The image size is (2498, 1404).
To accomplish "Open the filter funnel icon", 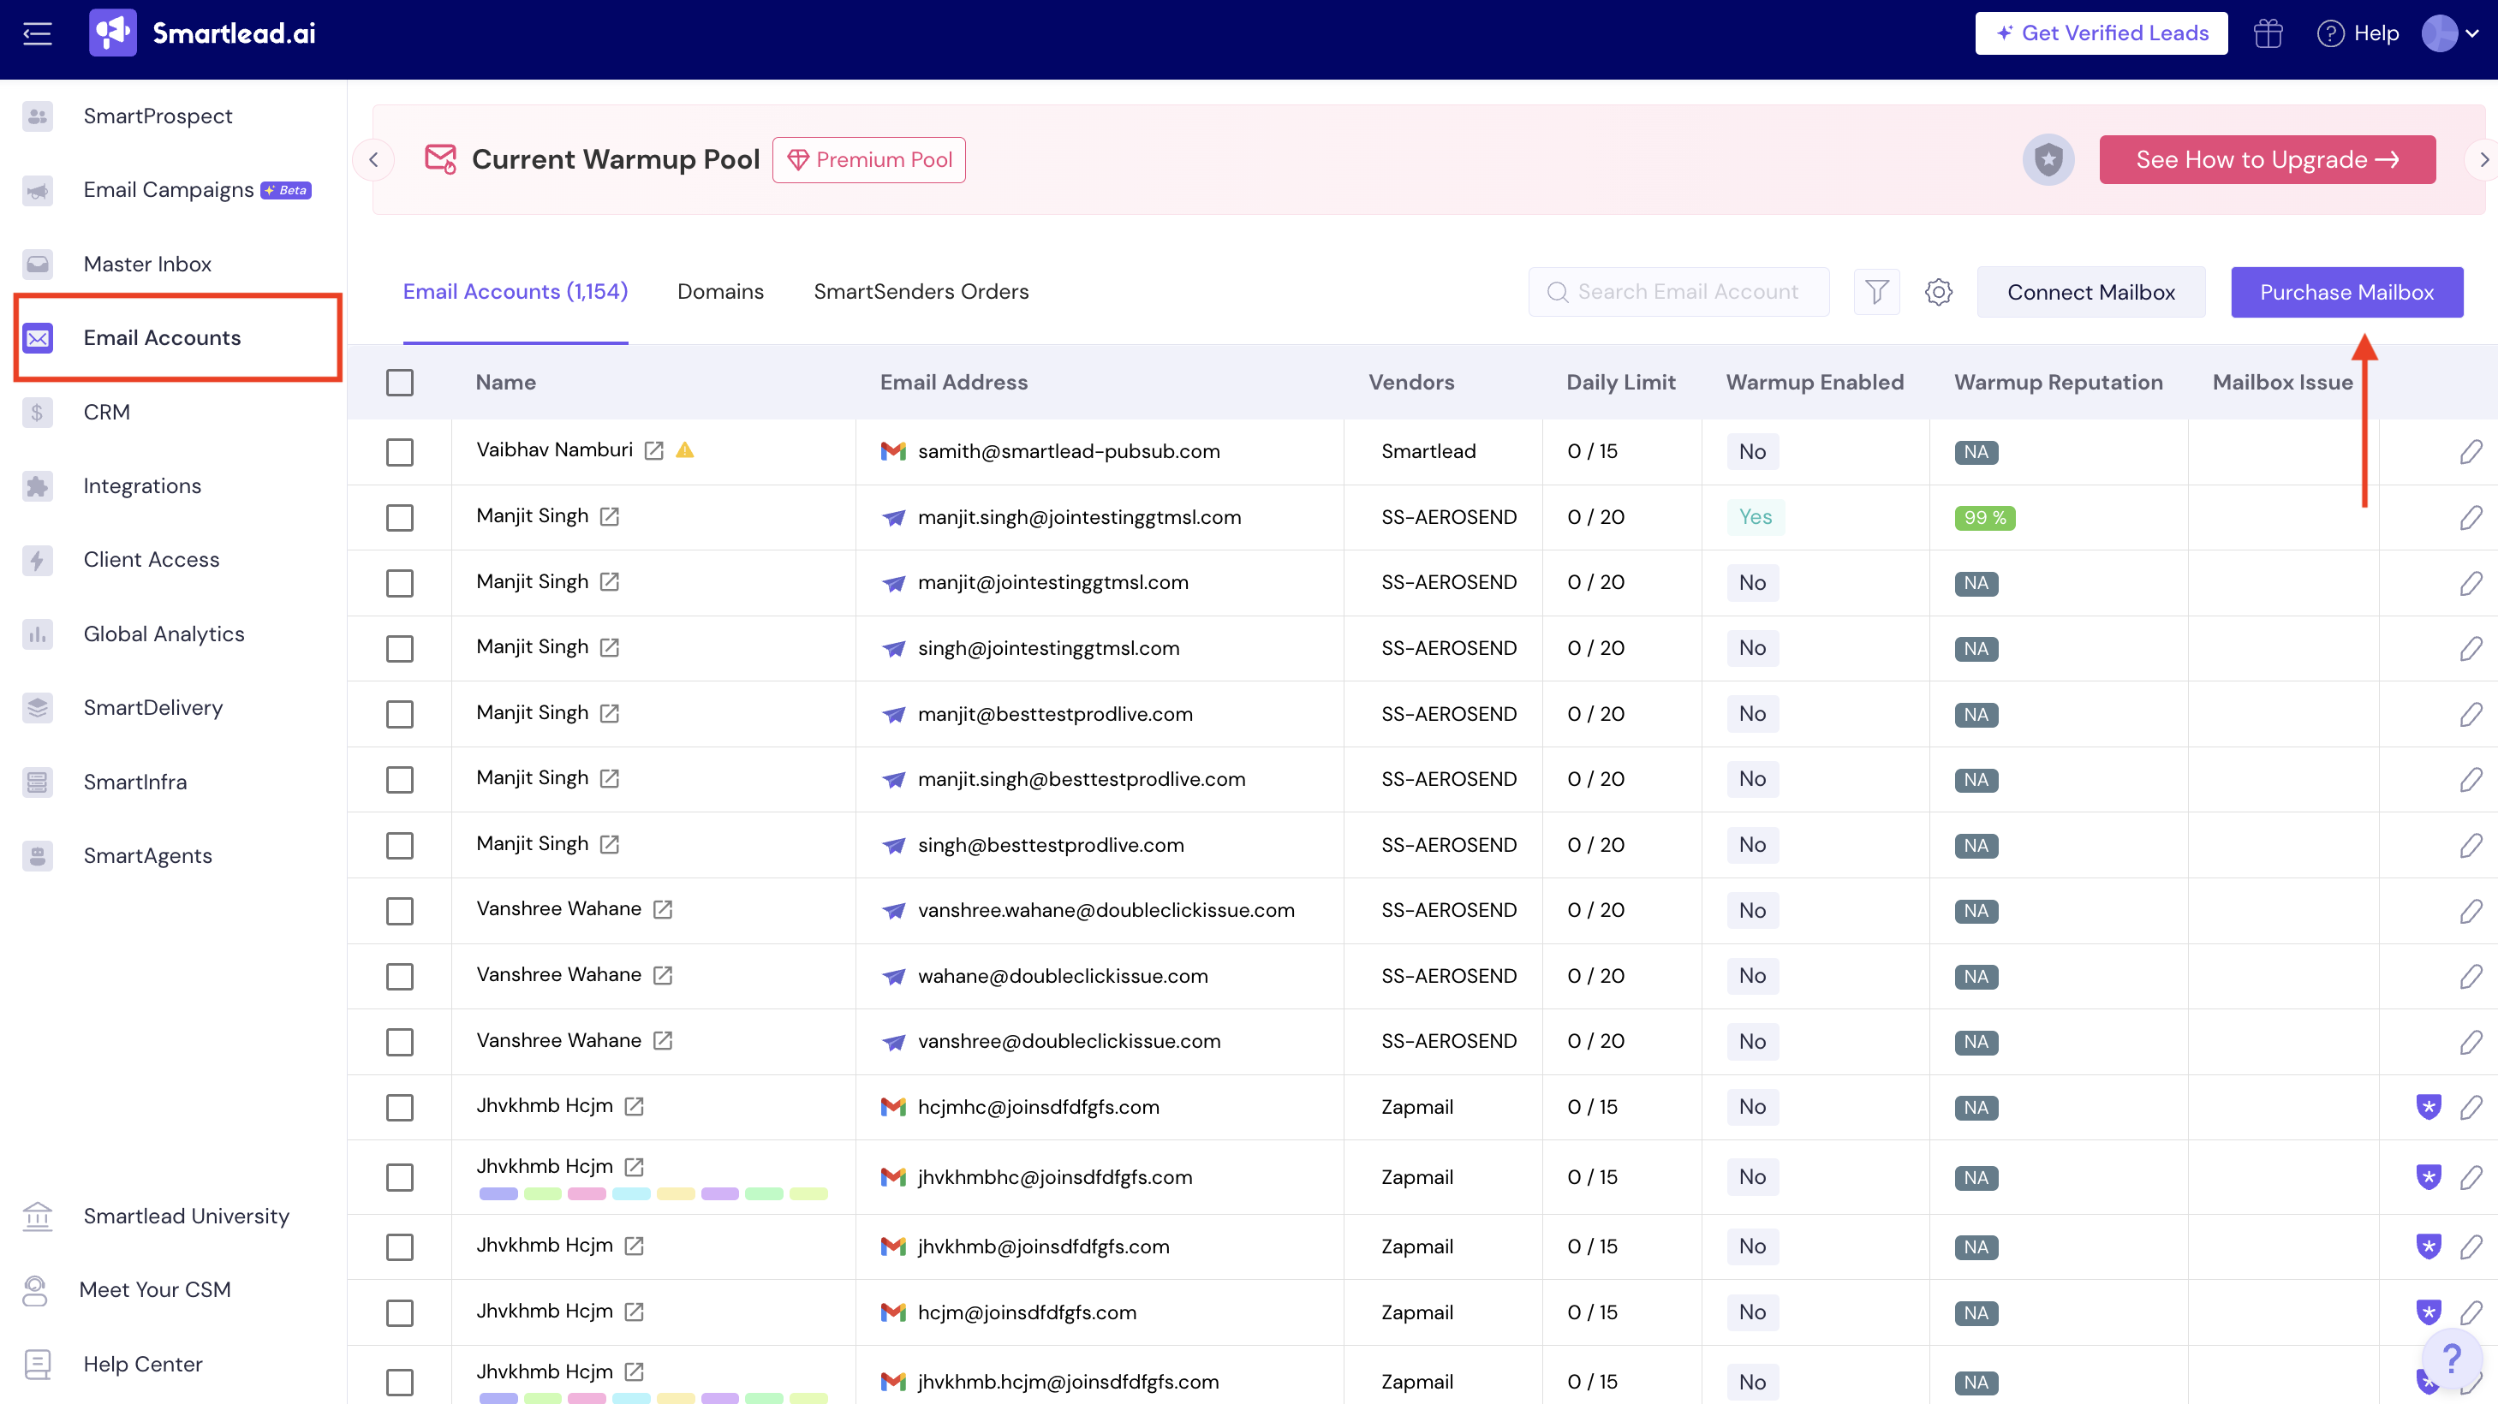I will 1876,292.
